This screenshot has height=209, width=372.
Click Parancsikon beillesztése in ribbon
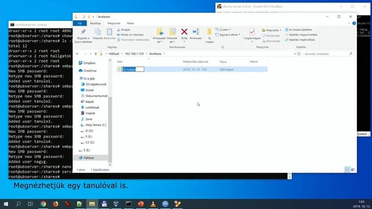(133, 39)
